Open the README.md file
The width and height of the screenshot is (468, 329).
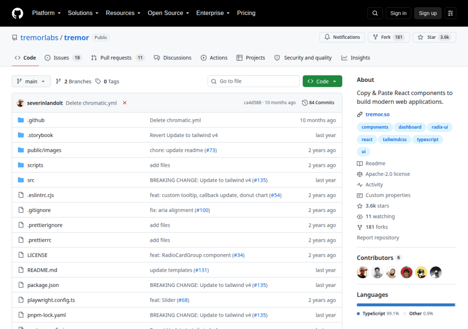(42, 270)
